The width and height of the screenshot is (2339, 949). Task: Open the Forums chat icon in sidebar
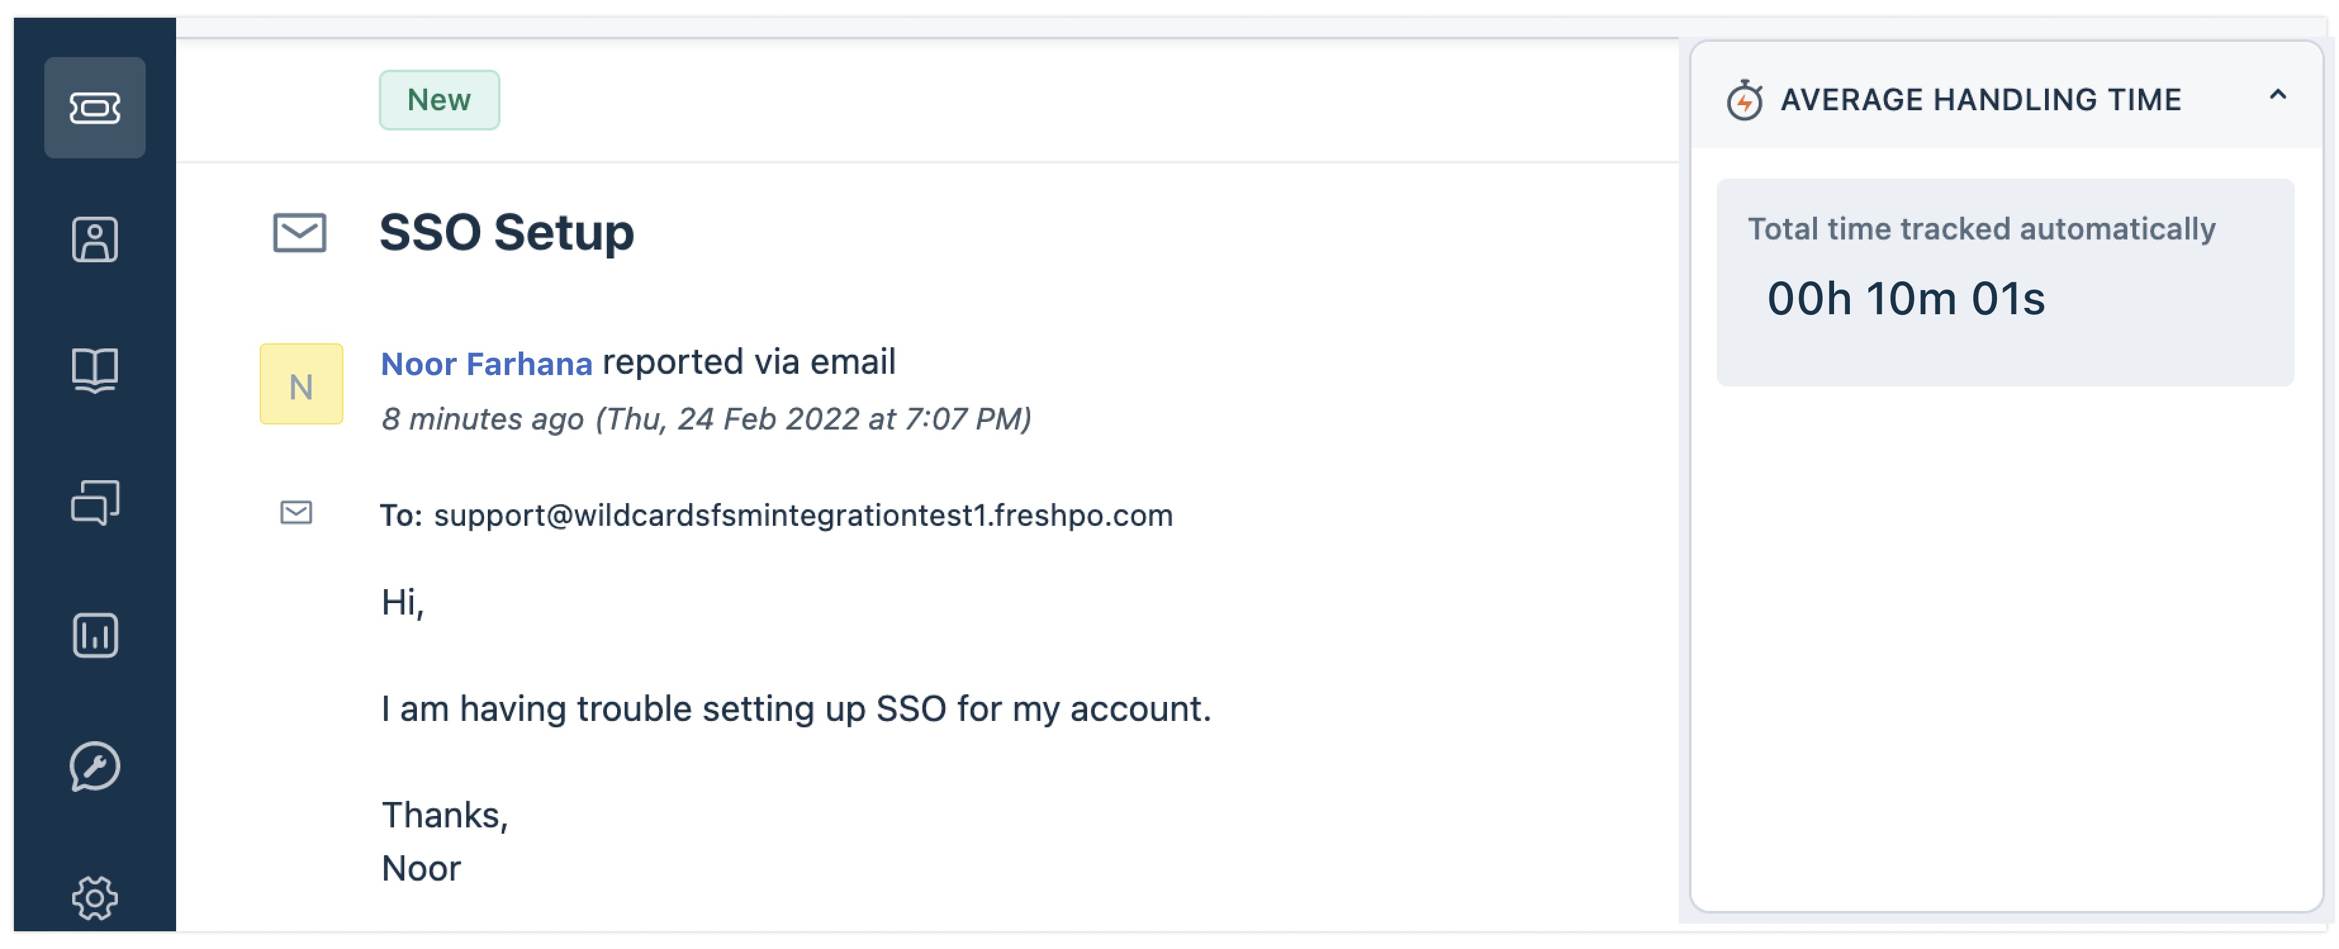(94, 502)
